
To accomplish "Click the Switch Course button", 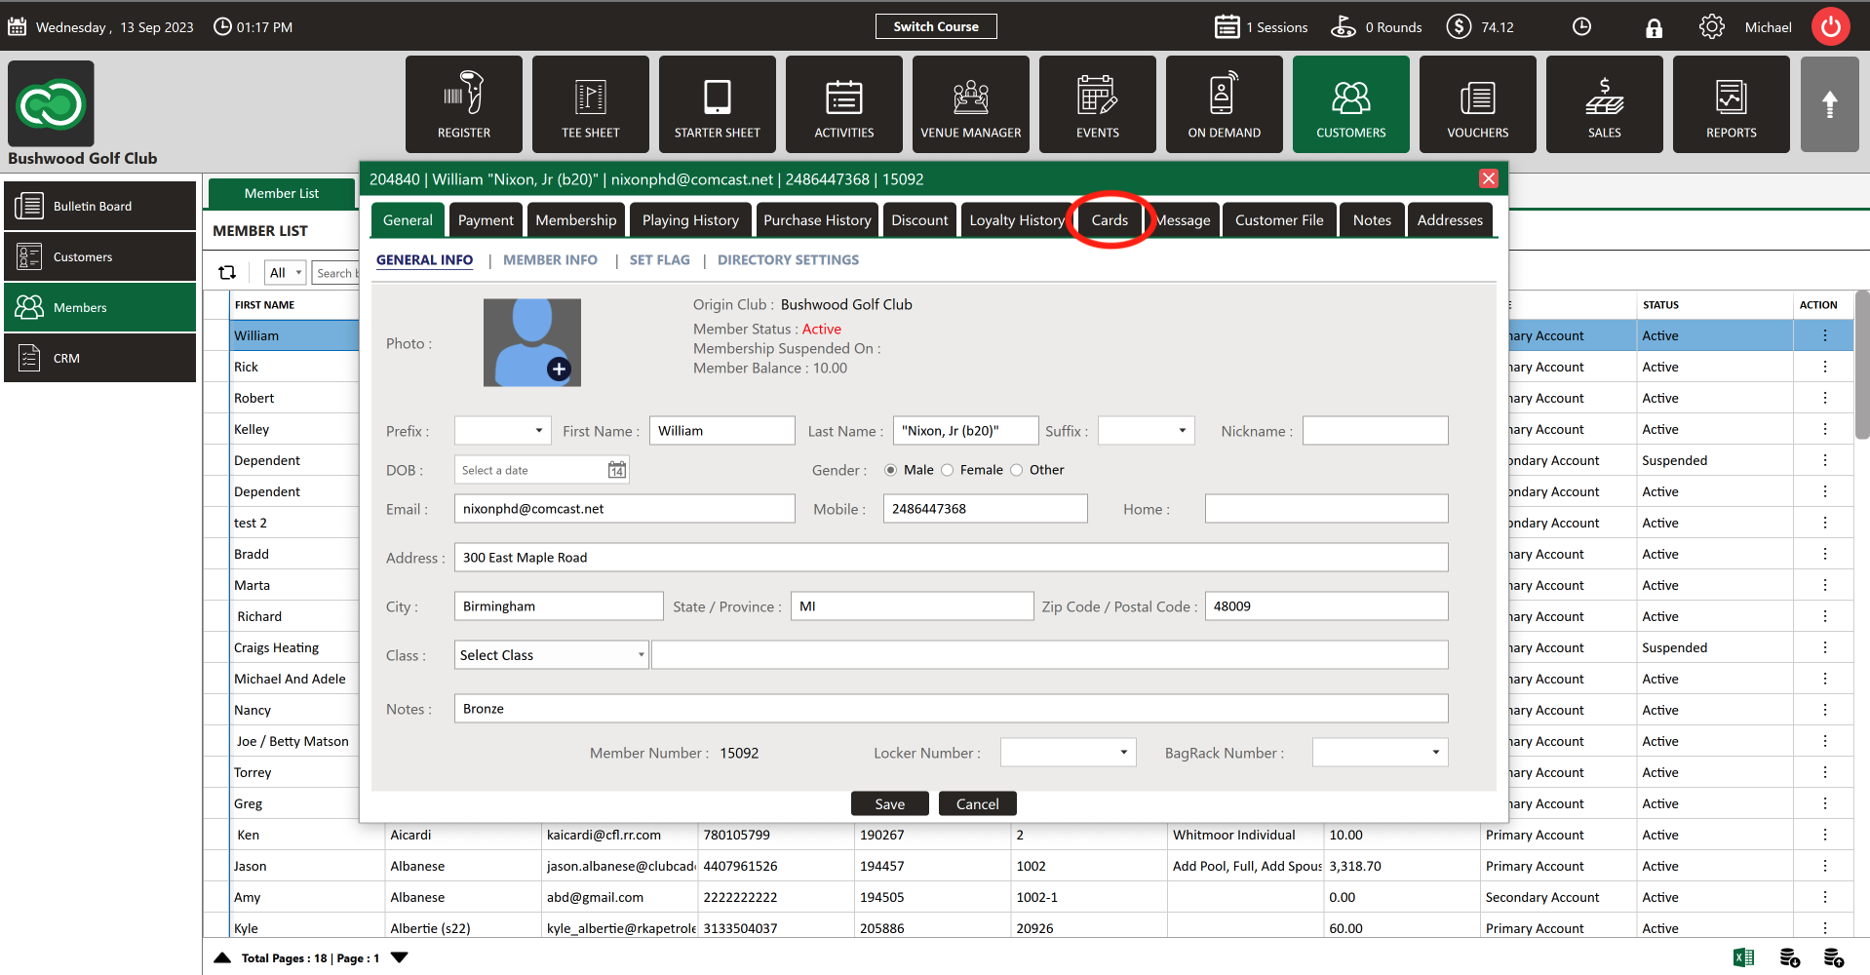I will pos(936,26).
